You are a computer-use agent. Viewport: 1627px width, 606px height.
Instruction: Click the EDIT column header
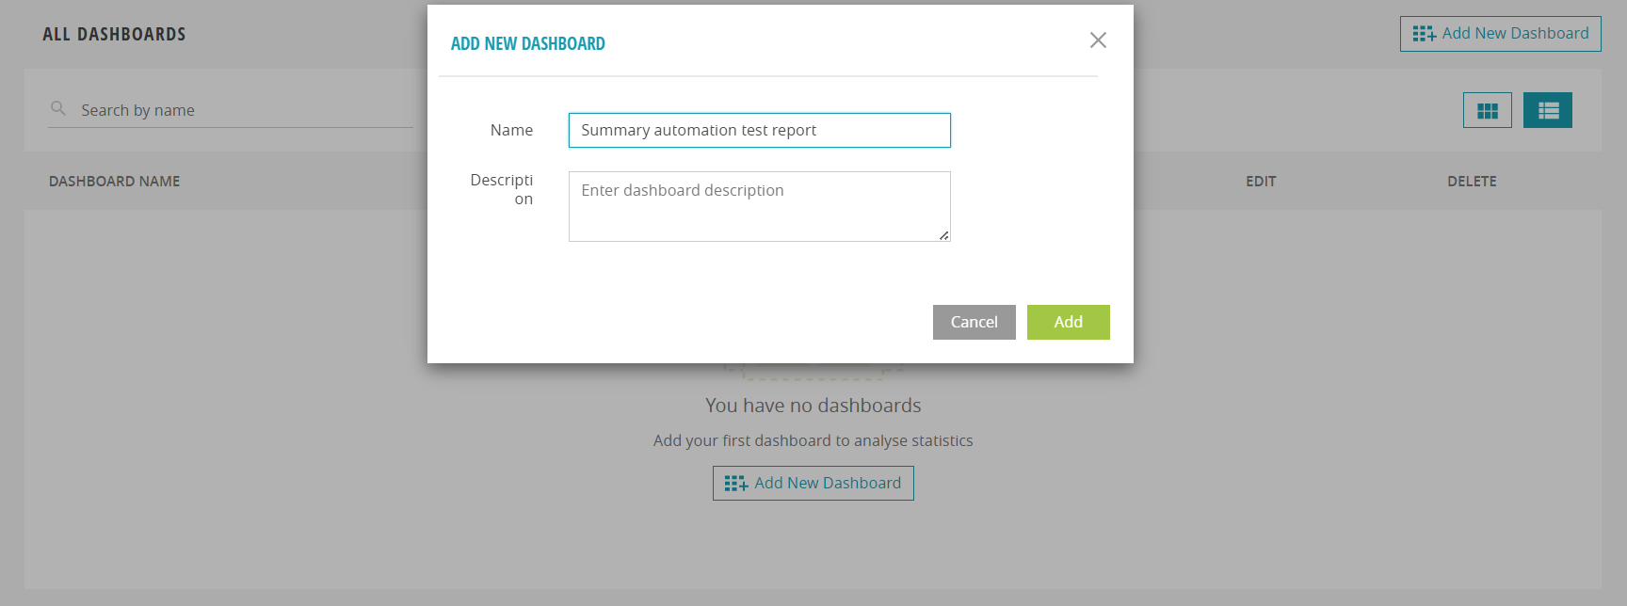coord(1261,182)
